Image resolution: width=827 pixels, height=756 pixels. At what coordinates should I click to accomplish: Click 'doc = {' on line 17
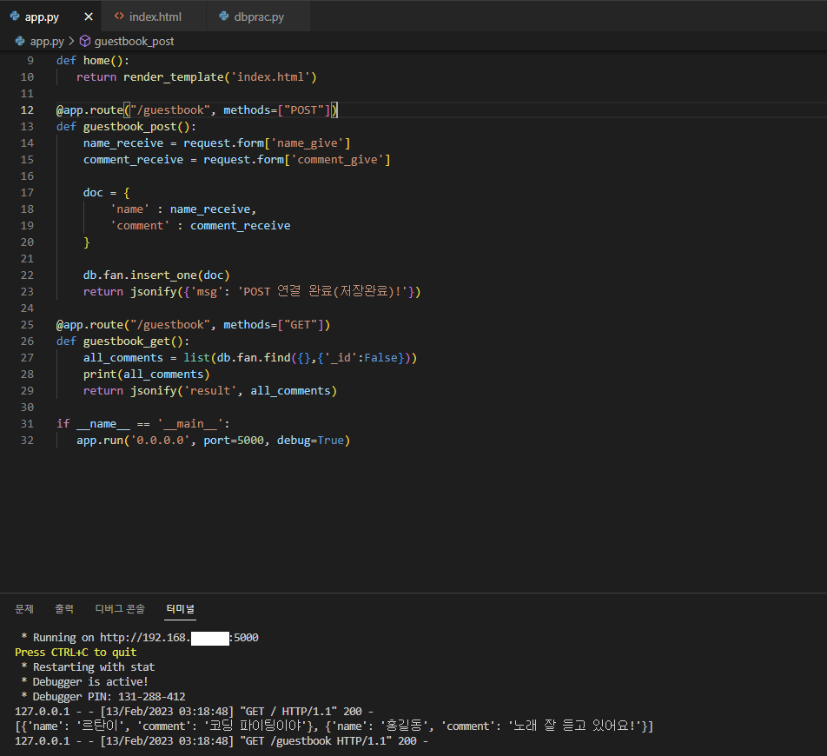click(107, 193)
